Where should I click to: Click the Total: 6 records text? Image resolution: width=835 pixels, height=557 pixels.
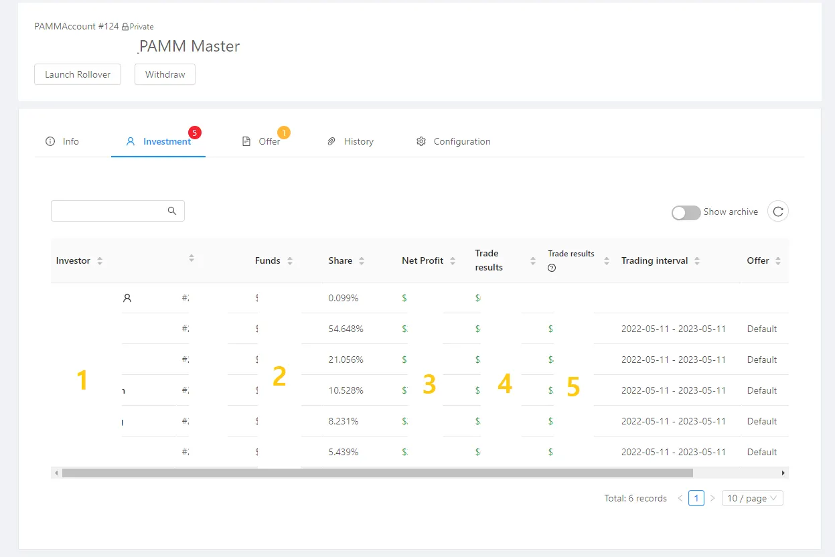tap(635, 498)
